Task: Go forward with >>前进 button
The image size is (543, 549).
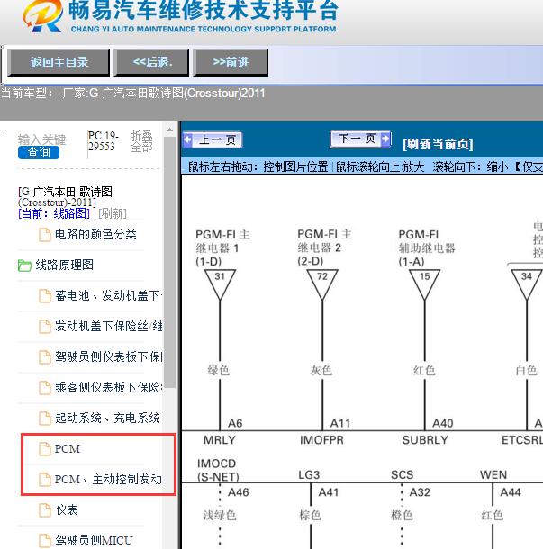Action: 231,63
